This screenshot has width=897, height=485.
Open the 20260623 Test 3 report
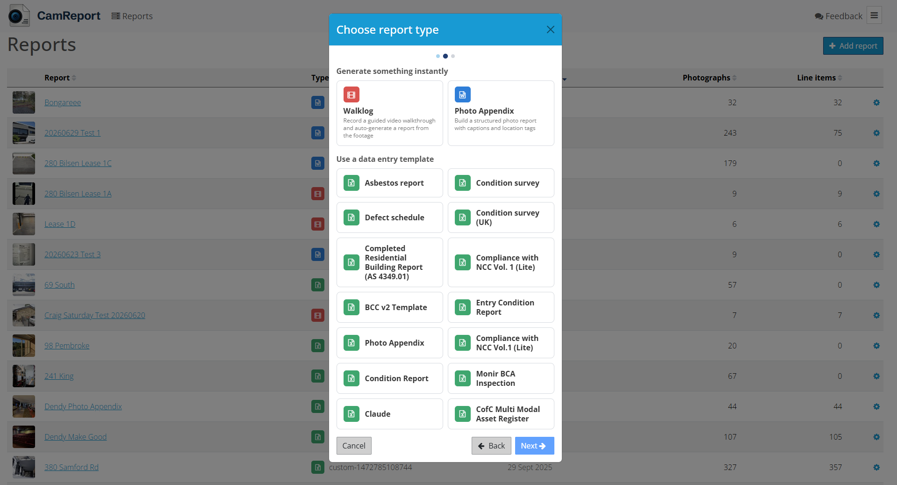point(72,254)
